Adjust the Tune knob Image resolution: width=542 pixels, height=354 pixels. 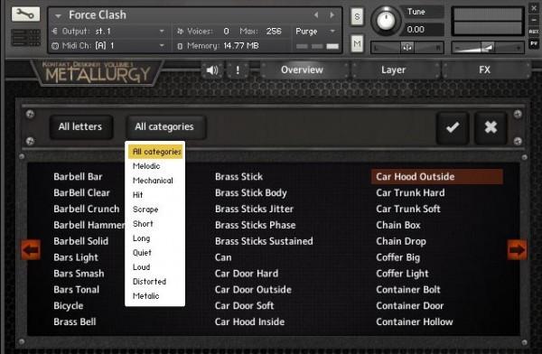point(386,21)
